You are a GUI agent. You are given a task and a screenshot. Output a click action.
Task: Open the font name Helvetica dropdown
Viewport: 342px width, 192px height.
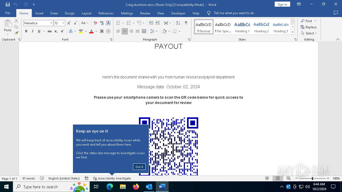tap(51, 23)
